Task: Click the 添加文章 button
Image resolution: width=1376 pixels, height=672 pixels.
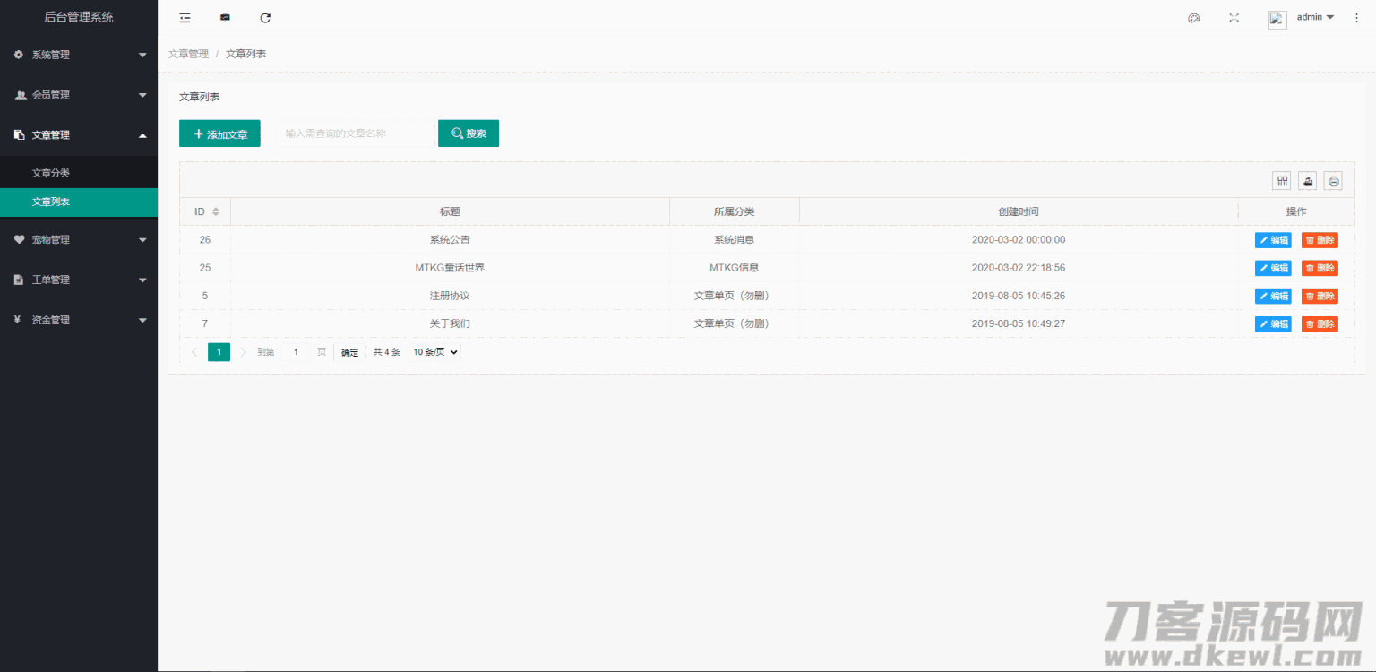Action: tap(219, 134)
